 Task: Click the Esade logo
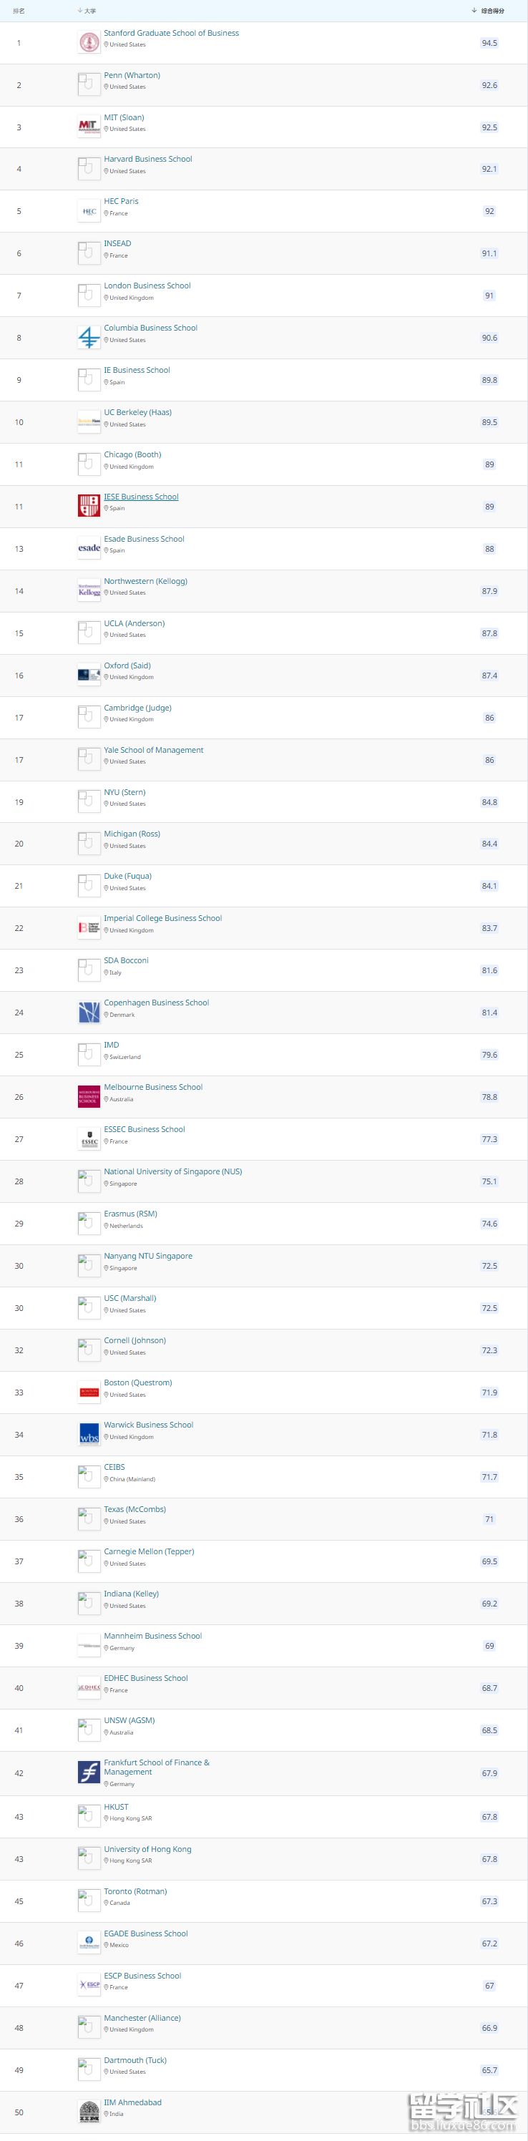tap(88, 547)
